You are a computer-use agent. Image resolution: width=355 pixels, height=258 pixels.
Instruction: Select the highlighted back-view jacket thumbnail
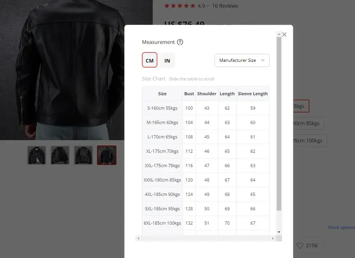click(107, 155)
